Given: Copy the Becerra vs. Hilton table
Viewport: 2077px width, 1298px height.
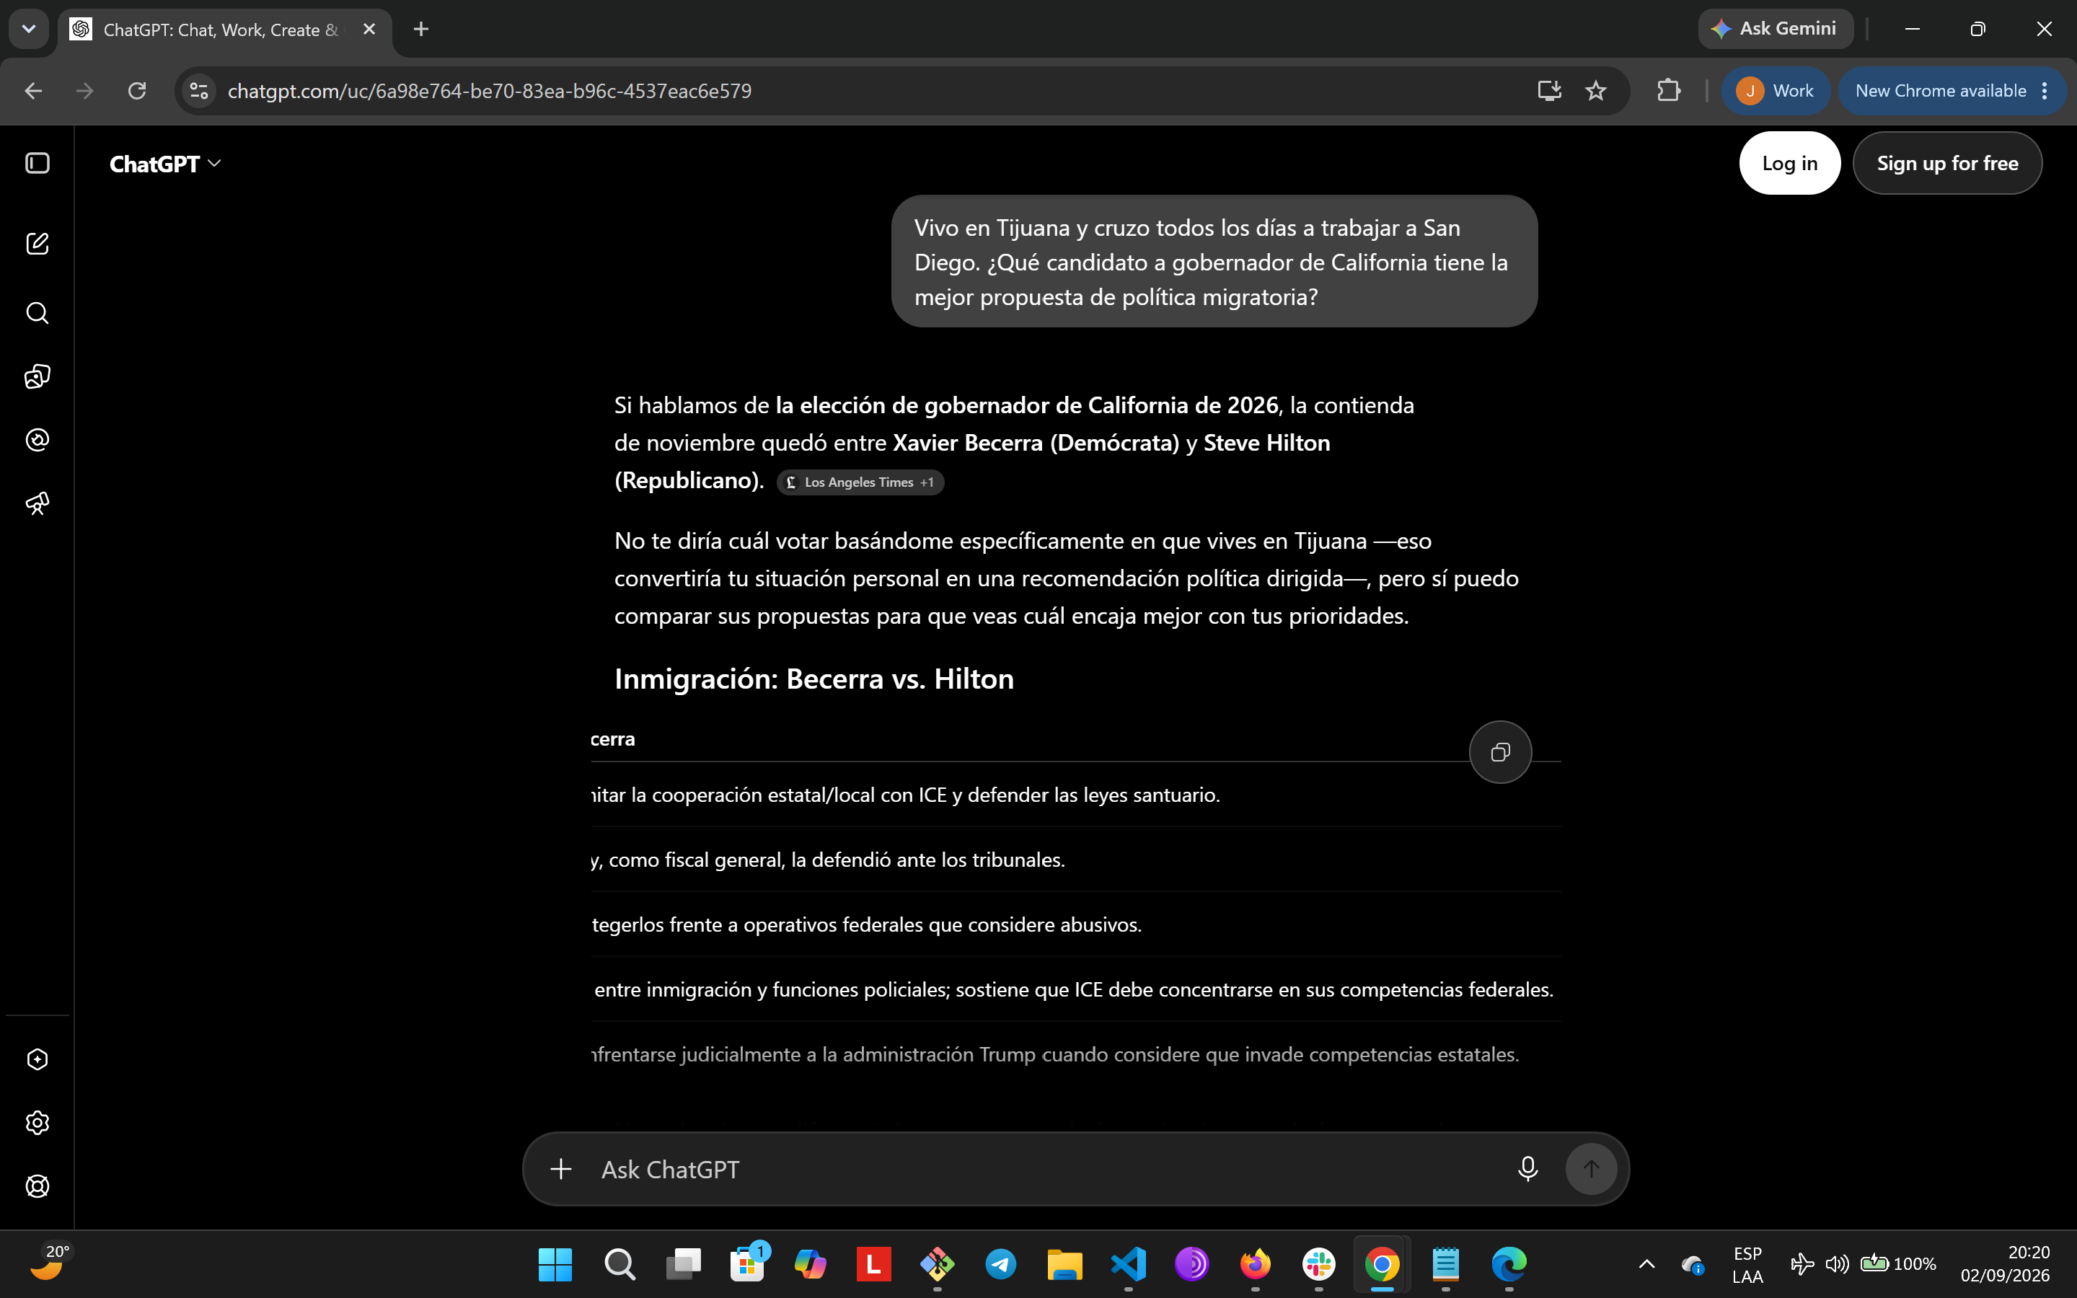Looking at the screenshot, I should click(x=1500, y=752).
